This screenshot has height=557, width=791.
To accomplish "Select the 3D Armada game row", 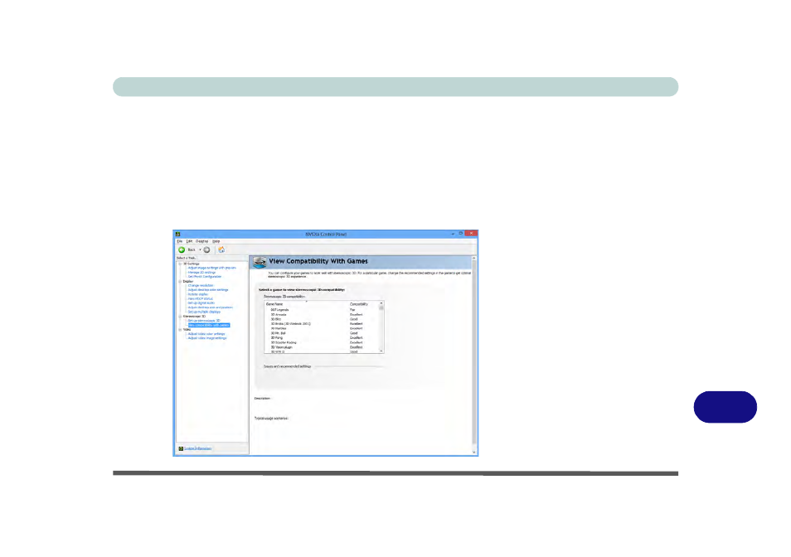I will click(x=322, y=314).
